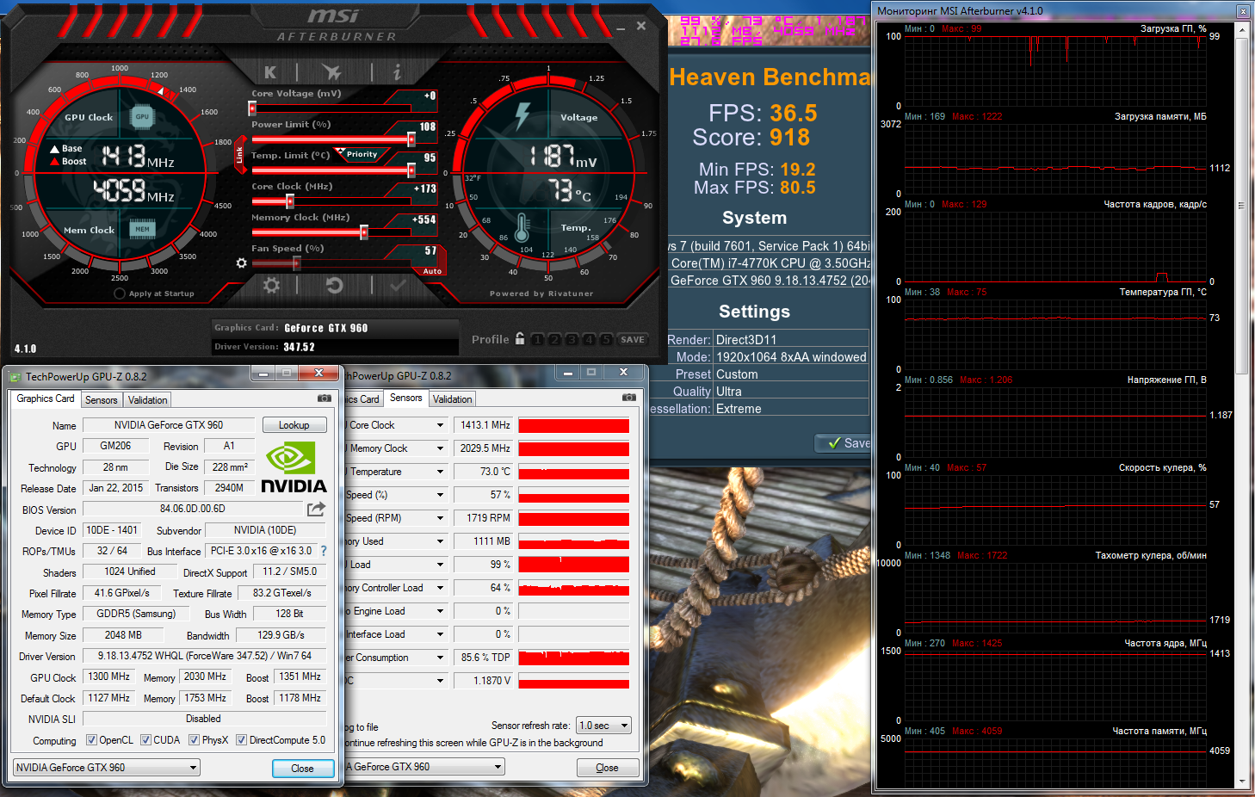The image size is (1255, 797).
Task: Open the Afterburner information (i) icon
Action: coord(397,72)
